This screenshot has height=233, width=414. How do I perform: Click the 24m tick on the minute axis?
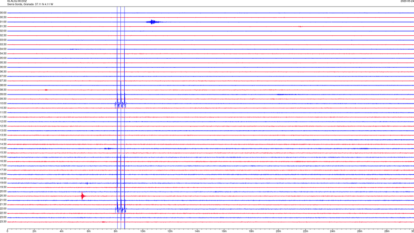coord(332,231)
